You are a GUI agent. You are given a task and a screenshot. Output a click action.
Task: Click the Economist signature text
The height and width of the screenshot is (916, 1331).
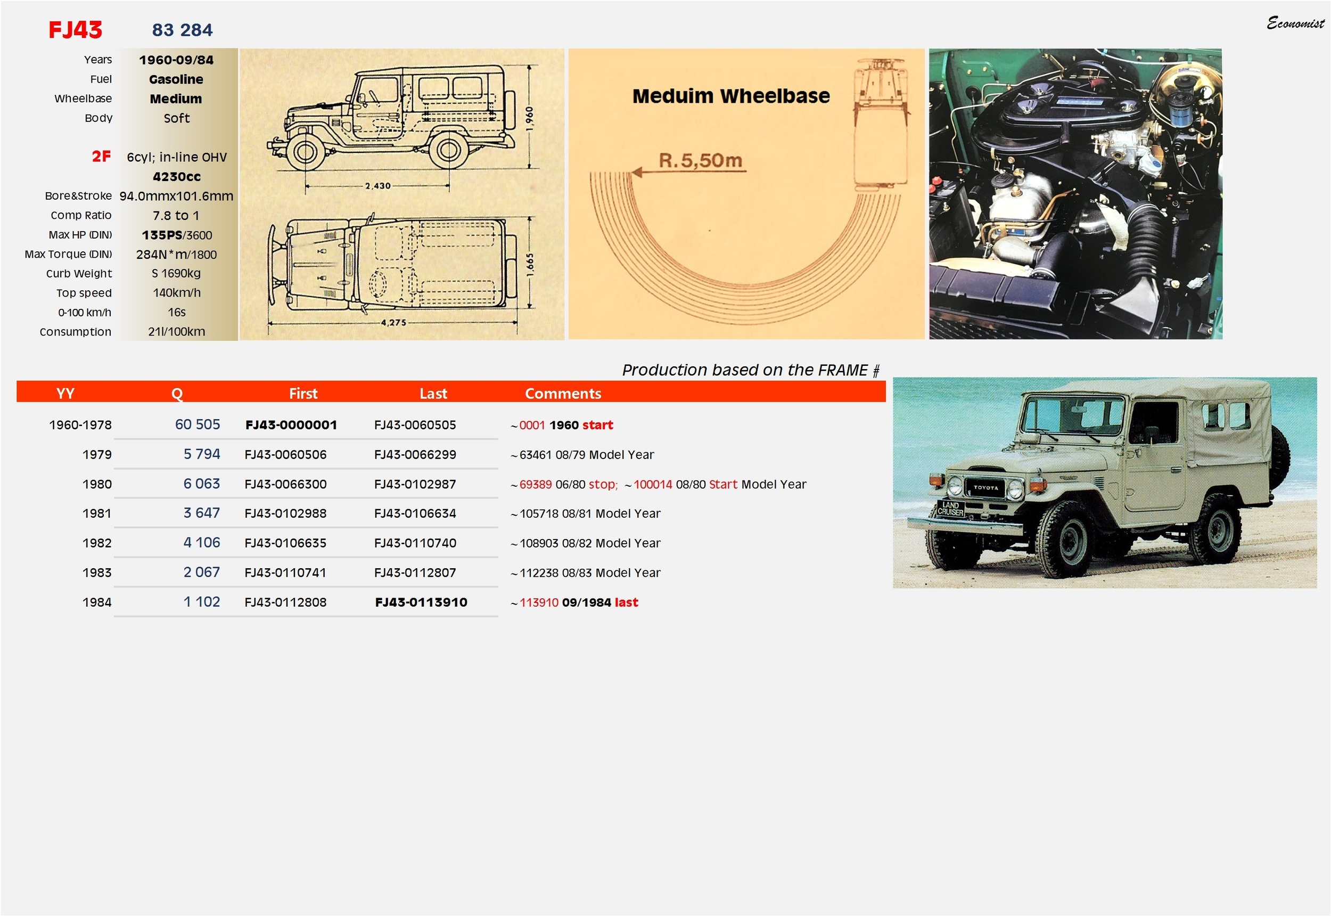pyautogui.click(x=1295, y=23)
